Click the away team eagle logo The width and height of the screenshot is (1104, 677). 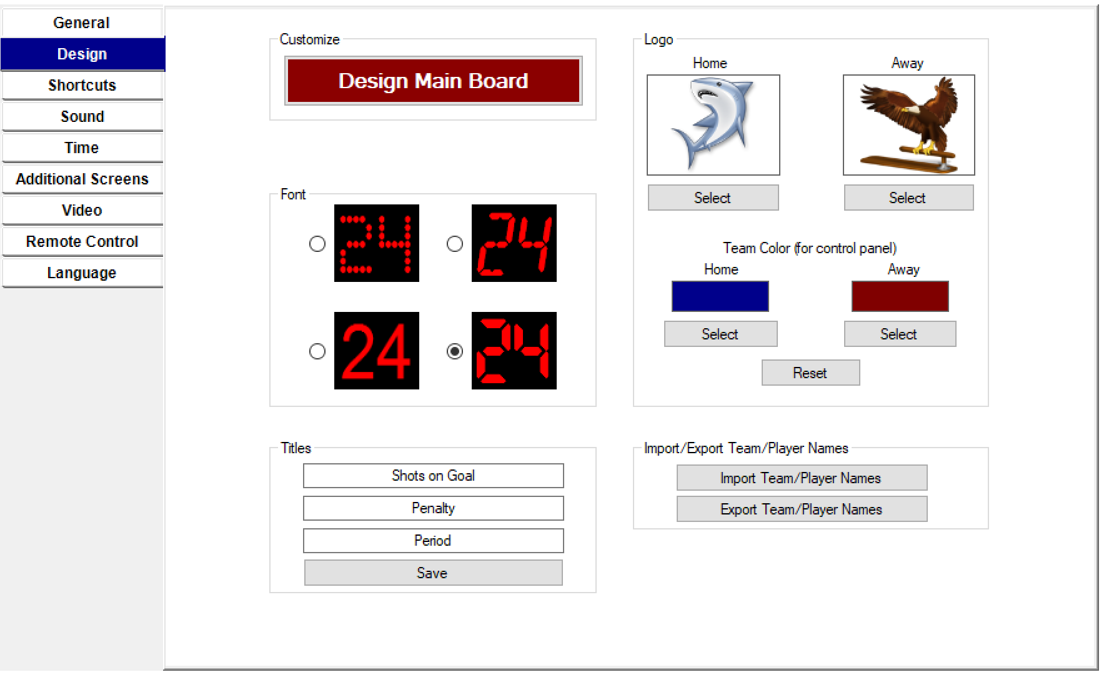[908, 125]
